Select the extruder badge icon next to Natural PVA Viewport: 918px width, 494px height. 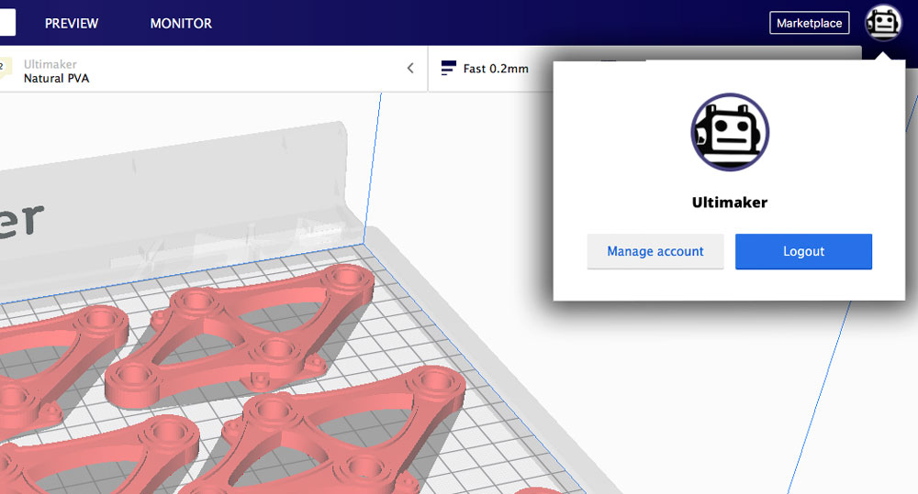coord(6,67)
